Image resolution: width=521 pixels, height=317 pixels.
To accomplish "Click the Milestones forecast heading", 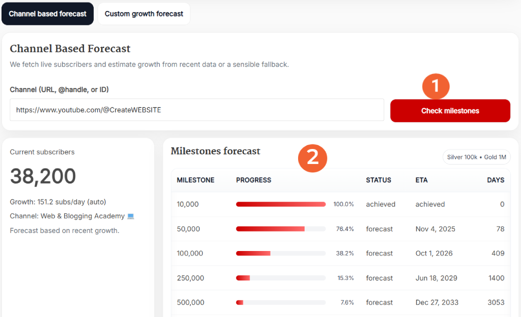I will [215, 151].
